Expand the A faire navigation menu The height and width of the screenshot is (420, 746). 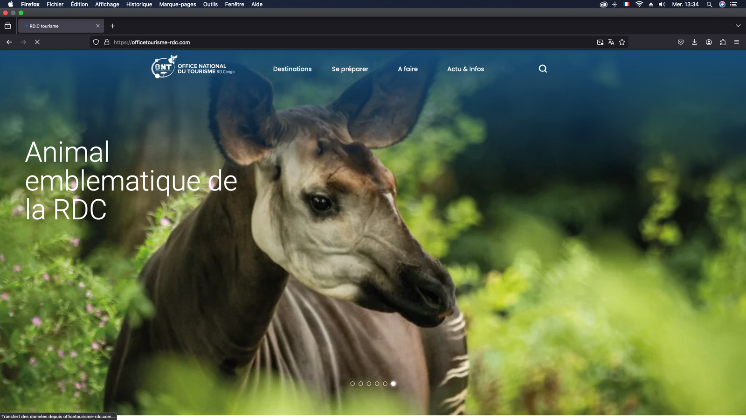coord(408,69)
